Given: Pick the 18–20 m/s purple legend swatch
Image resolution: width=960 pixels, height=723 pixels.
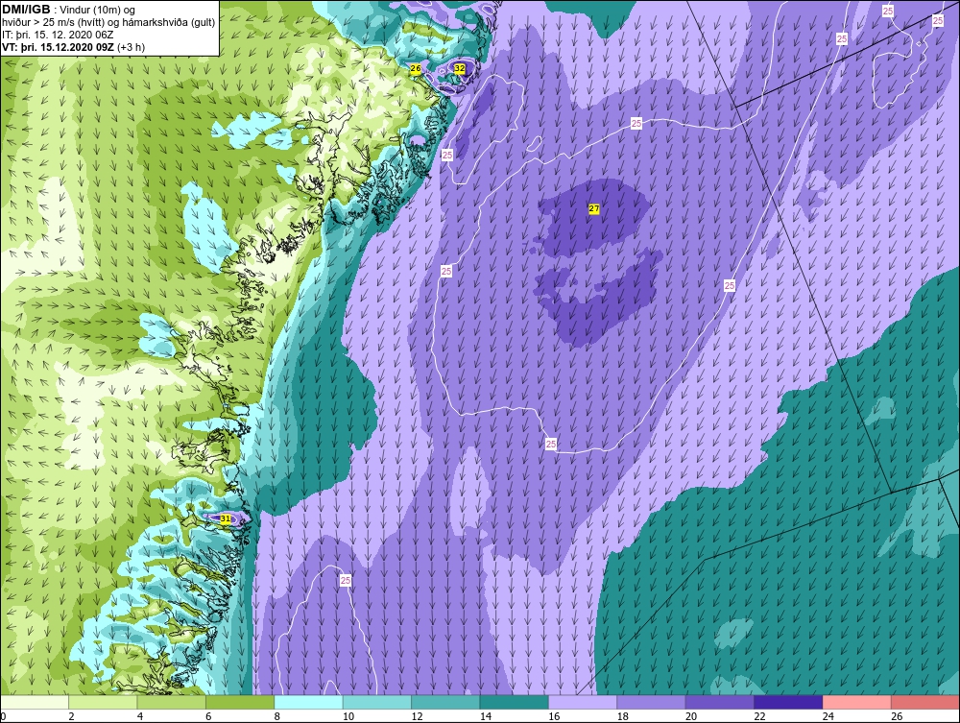Looking at the screenshot, I should 652,702.
